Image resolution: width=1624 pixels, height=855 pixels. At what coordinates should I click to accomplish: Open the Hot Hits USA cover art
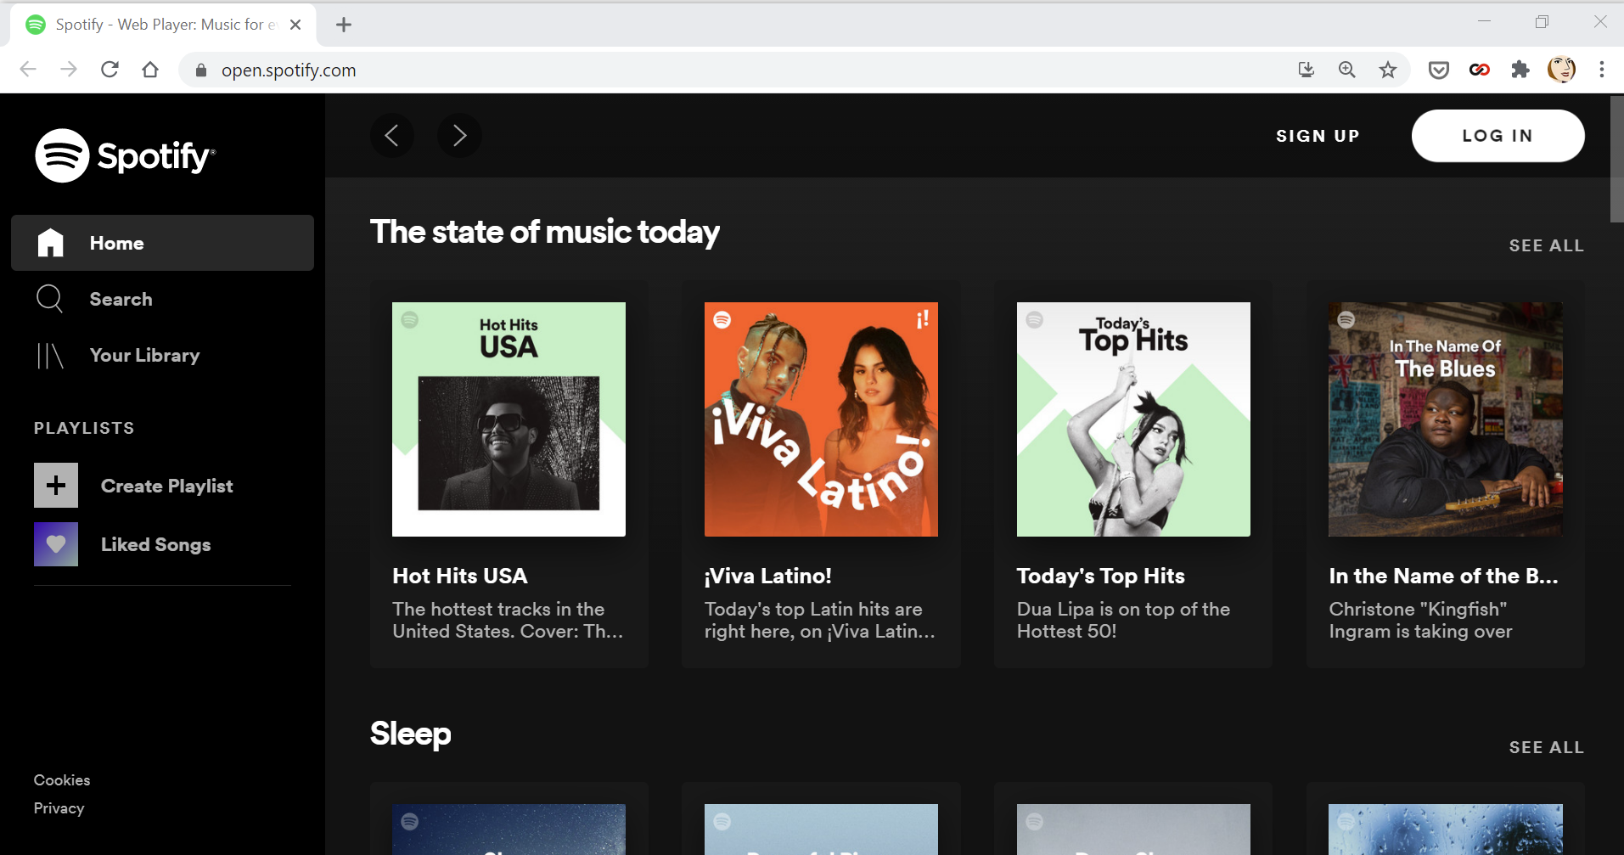point(509,419)
